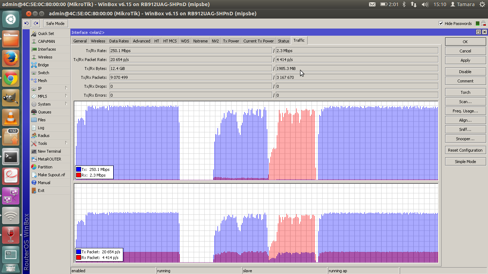Switch to the HT MCS tab
488x274 pixels.
pos(170,41)
